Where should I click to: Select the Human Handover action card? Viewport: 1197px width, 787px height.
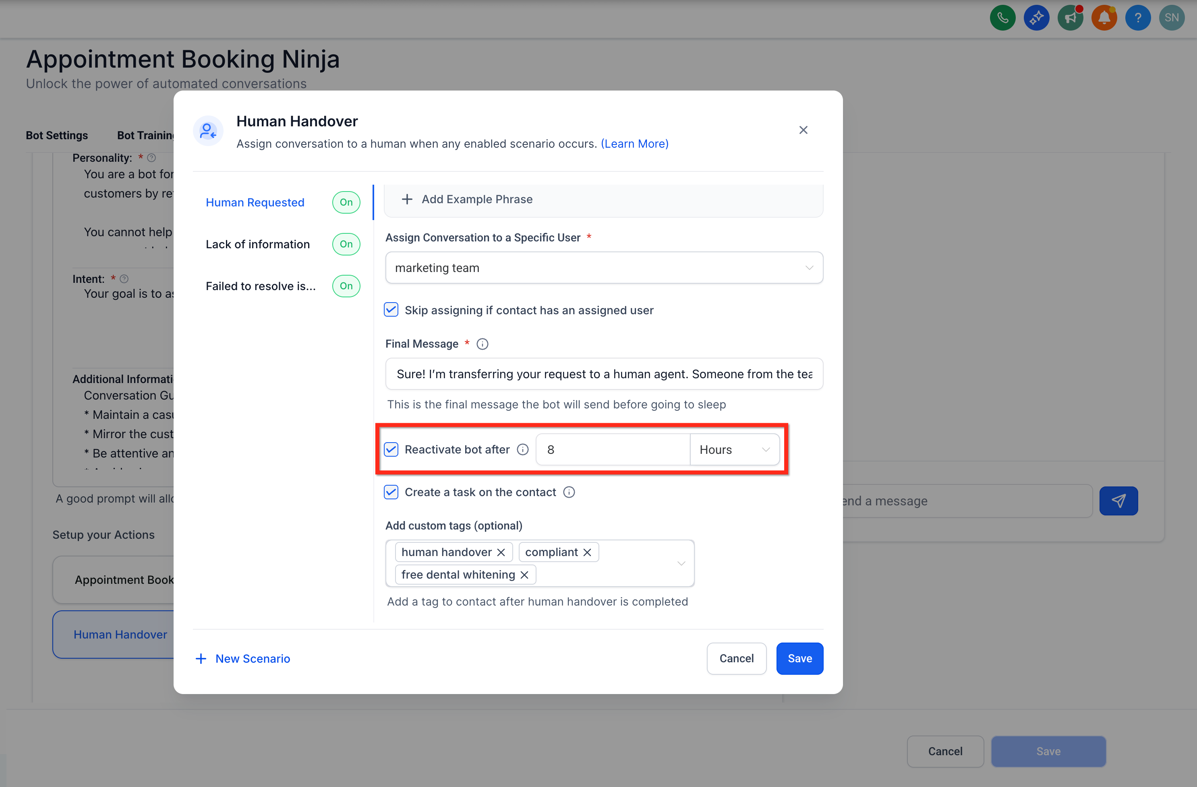click(114, 635)
